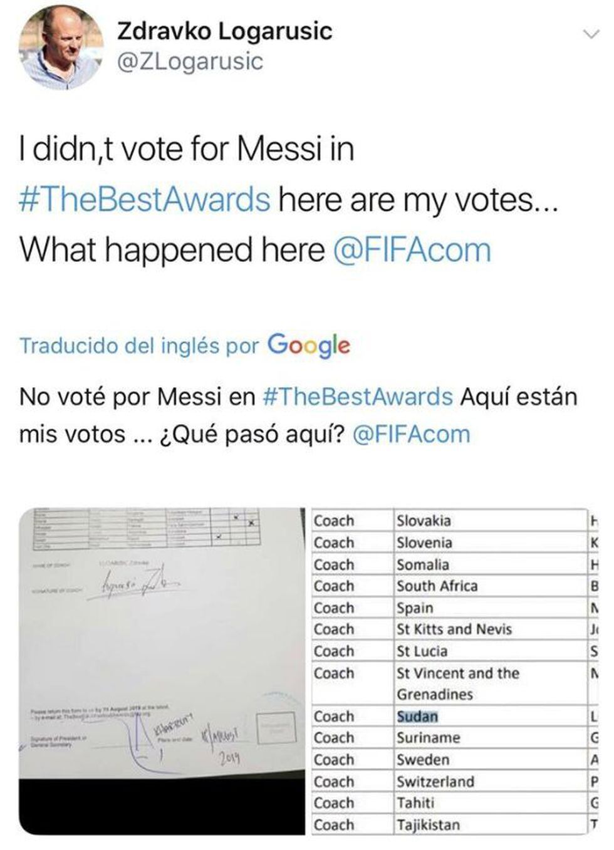Click @FIFAcom mention in the Spanish translation
The height and width of the screenshot is (850, 614).
point(412,434)
